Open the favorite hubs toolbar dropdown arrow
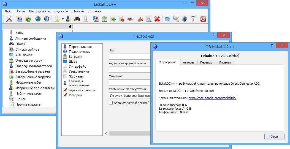The width and height of the screenshot is (290, 149). [63, 19]
